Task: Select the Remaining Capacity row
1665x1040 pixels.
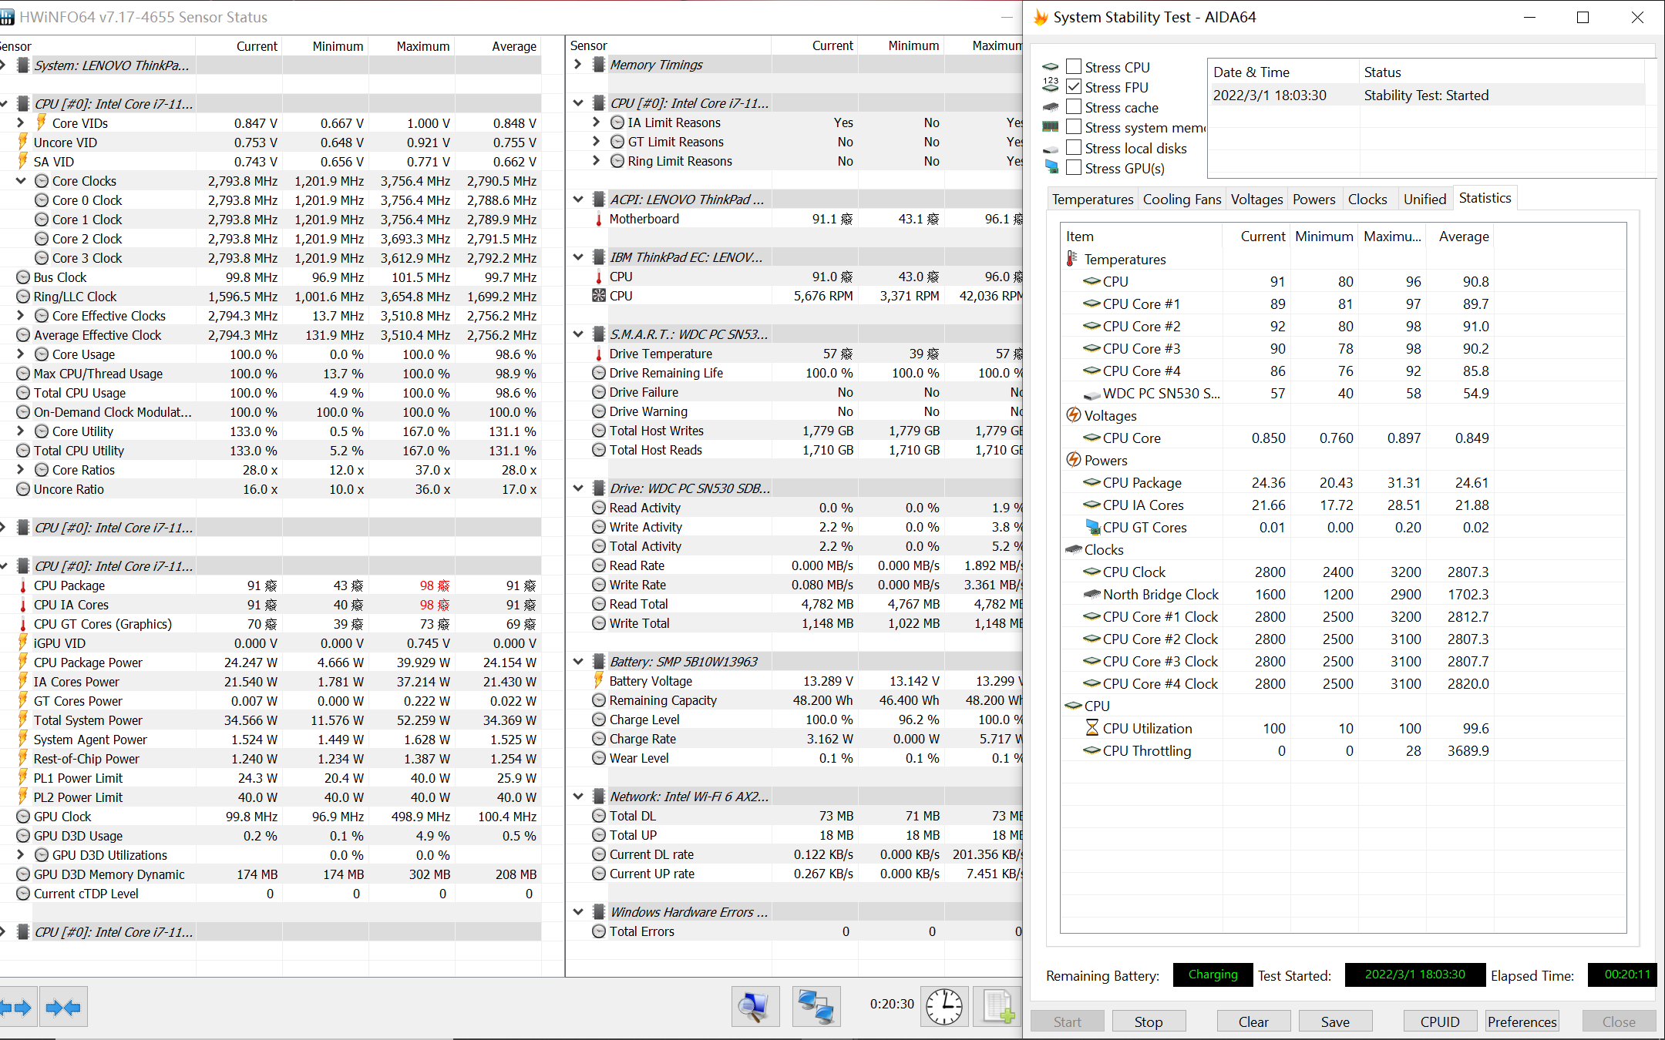Action: tap(795, 700)
